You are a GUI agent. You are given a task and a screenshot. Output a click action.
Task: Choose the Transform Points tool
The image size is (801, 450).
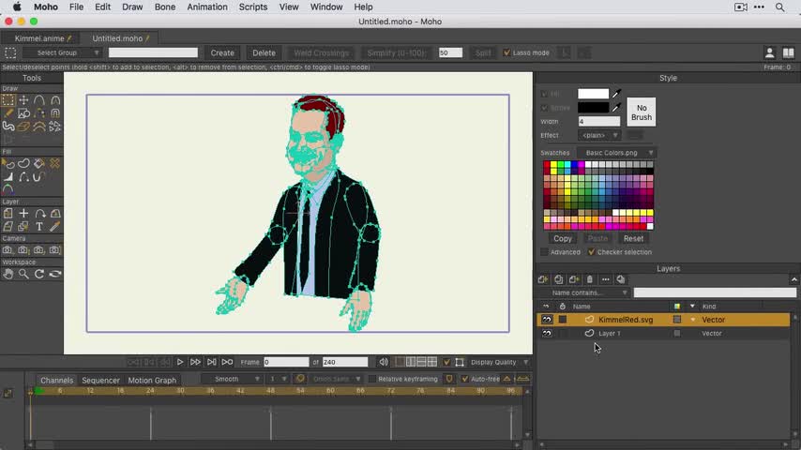(x=23, y=100)
